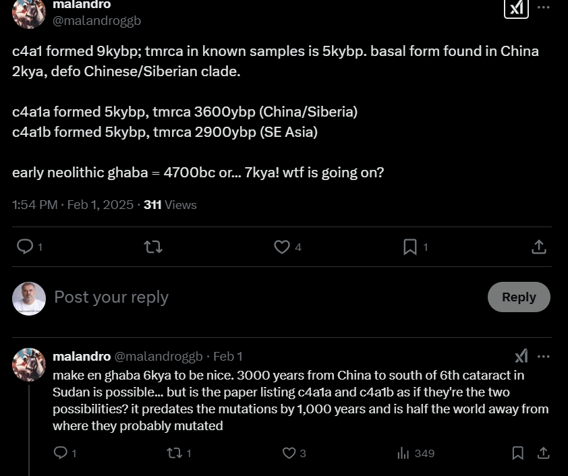
Task: Click the Grok icon on main post
Action: (x=516, y=7)
